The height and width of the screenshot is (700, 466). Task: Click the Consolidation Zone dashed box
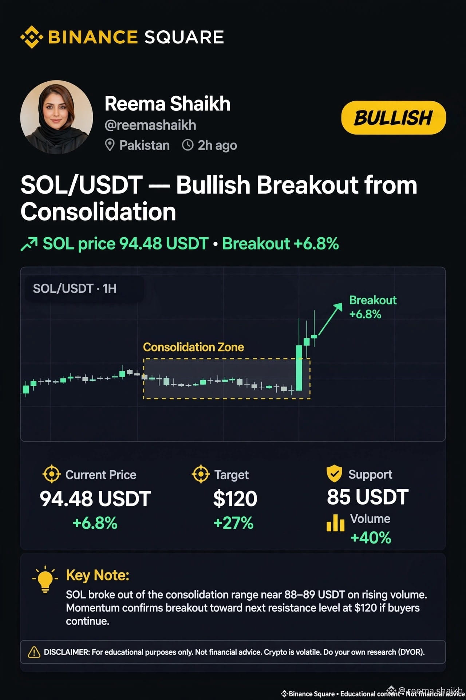pyautogui.click(x=226, y=379)
